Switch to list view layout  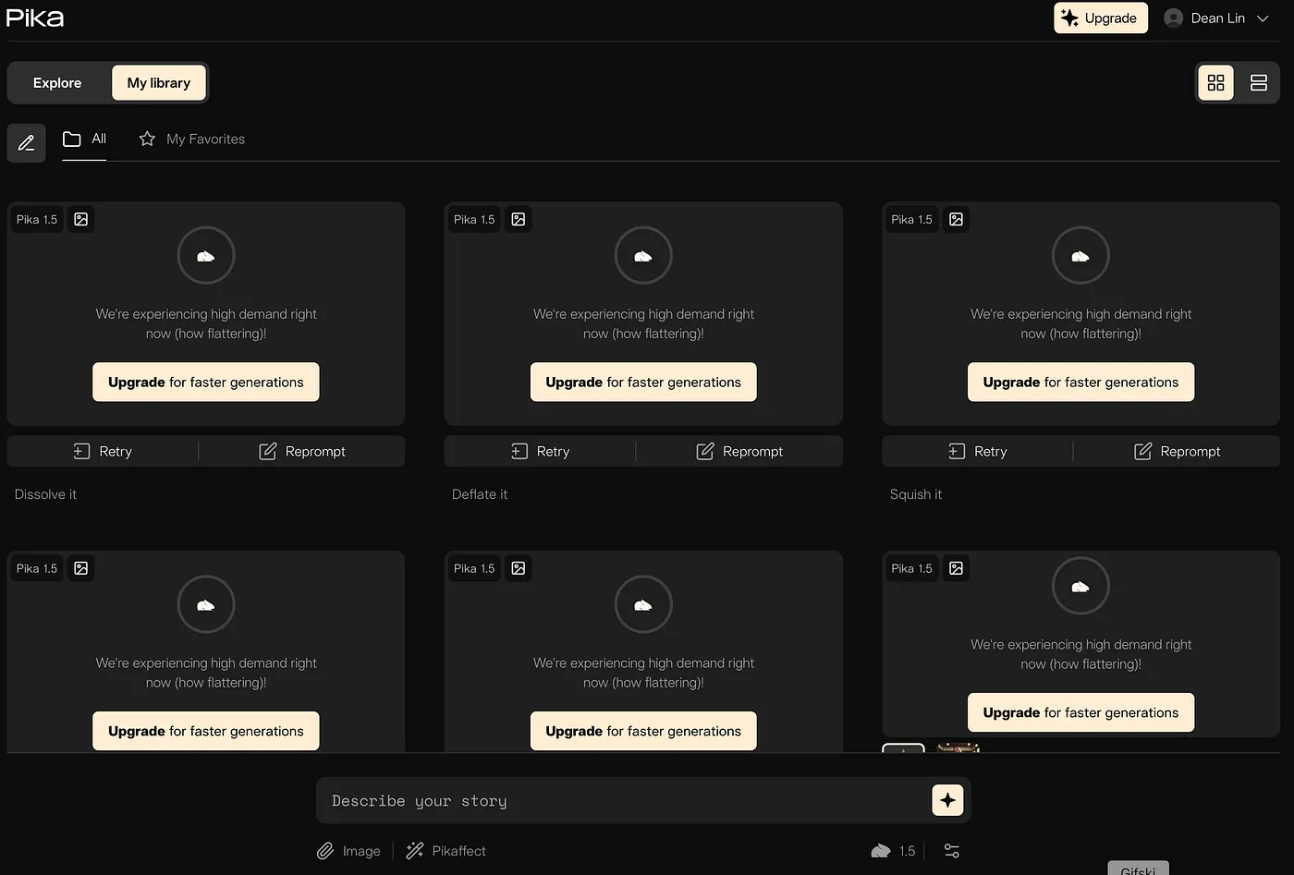tap(1258, 83)
